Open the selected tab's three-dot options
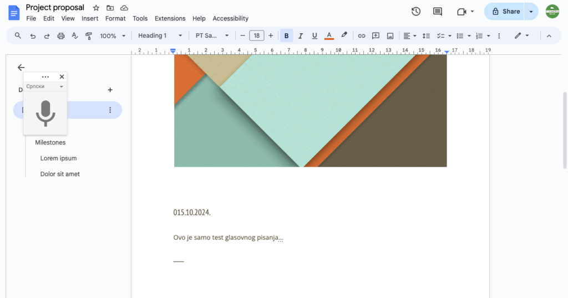The image size is (568, 298). [x=110, y=110]
